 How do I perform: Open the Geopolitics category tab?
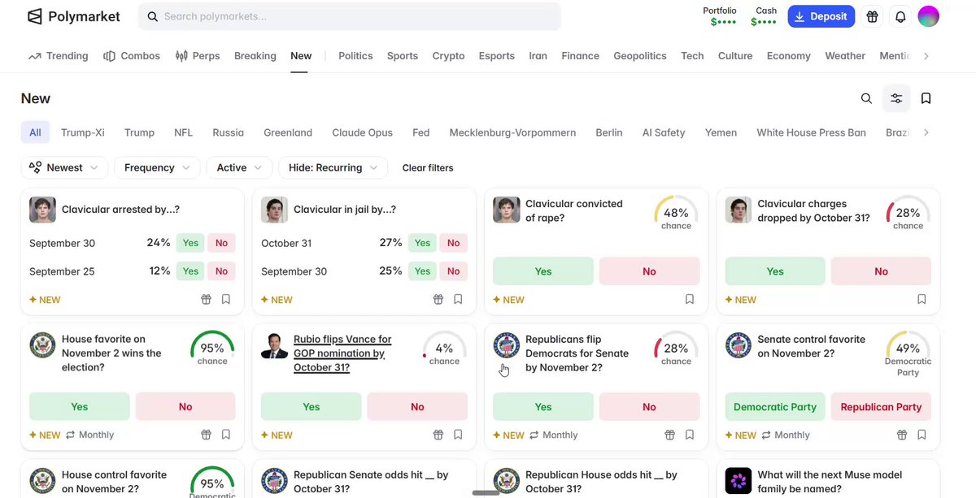tap(640, 56)
